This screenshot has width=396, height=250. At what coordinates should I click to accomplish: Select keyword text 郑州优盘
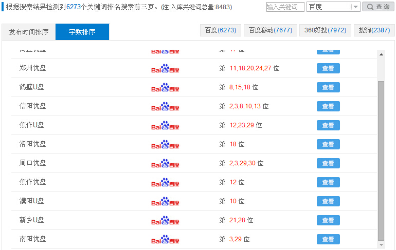[32, 68]
